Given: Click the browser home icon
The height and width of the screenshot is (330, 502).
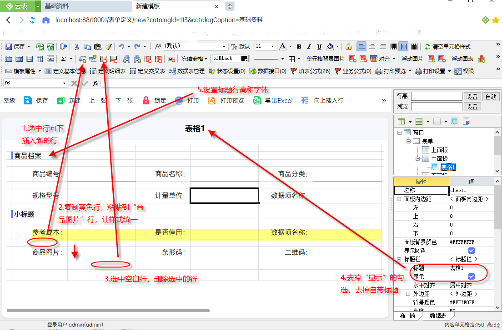Looking at the screenshot, I should [46, 20].
